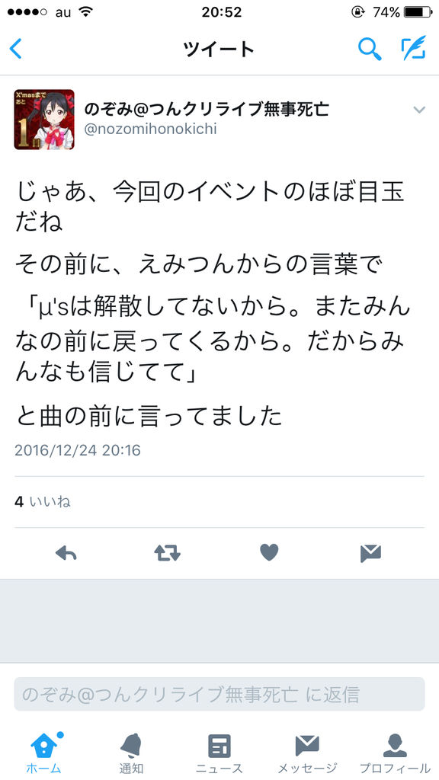Send the tweet via direct message icon
This screenshot has width=439, height=780.
click(x=371, y=553)
